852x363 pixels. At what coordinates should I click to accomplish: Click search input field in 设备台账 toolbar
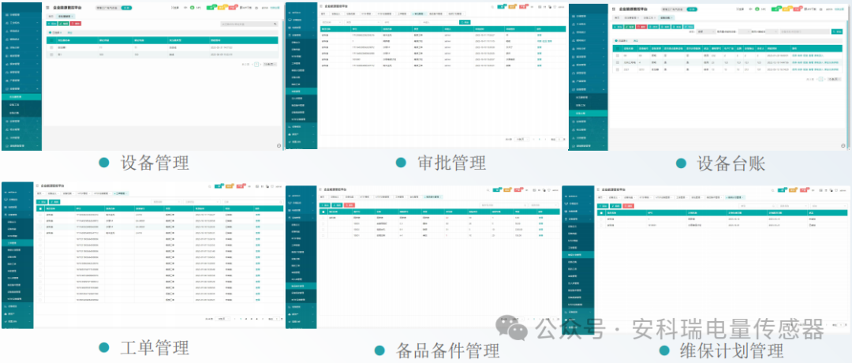pos(805,32)
